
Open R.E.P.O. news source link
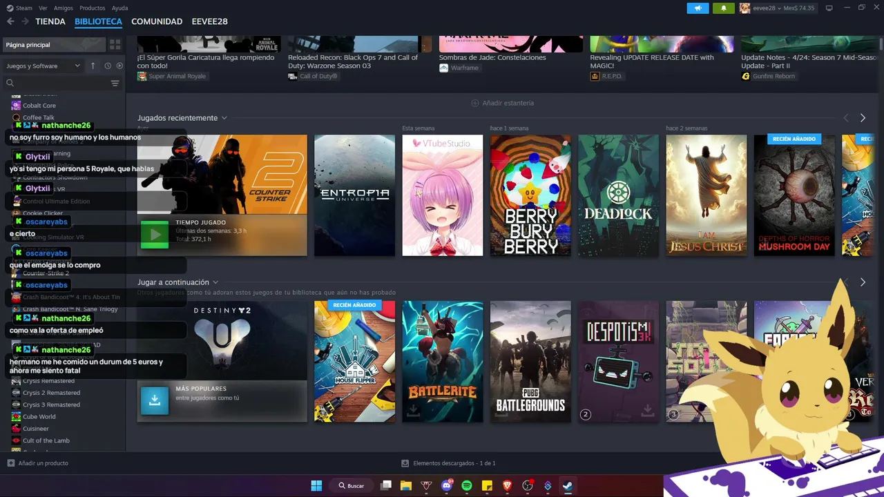(x=606, y=76)
